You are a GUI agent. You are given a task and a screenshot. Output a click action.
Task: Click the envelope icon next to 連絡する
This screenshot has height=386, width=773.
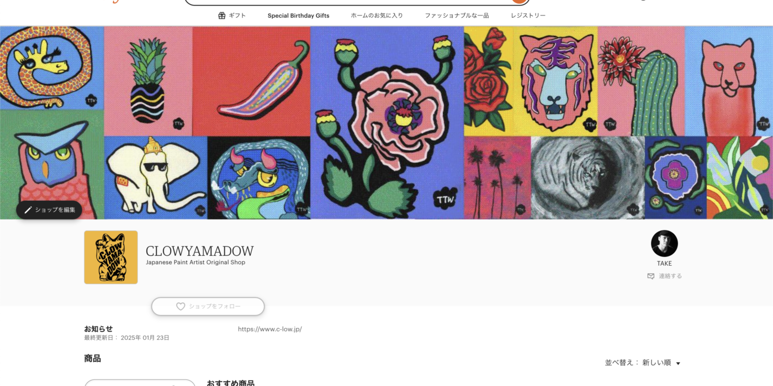click(651, 276)
